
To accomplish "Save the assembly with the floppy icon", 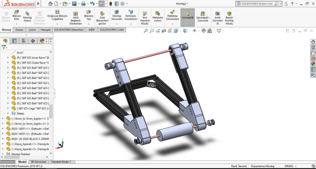I will pos(74,4).
